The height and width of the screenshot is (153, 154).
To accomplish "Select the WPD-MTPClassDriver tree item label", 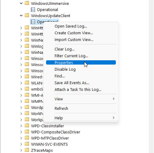I will [x=50, y=138].
